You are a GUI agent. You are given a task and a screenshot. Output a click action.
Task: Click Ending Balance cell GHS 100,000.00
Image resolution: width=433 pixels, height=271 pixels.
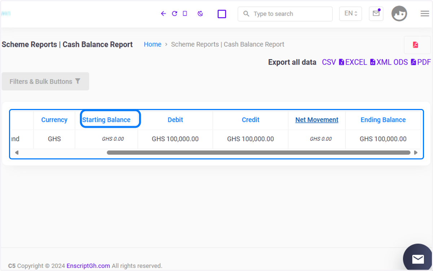tap(383, 139)
